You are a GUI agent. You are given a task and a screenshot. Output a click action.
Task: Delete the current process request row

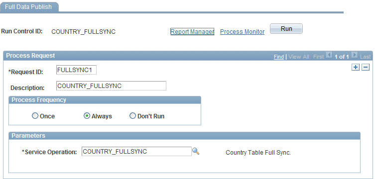point(366,68)
